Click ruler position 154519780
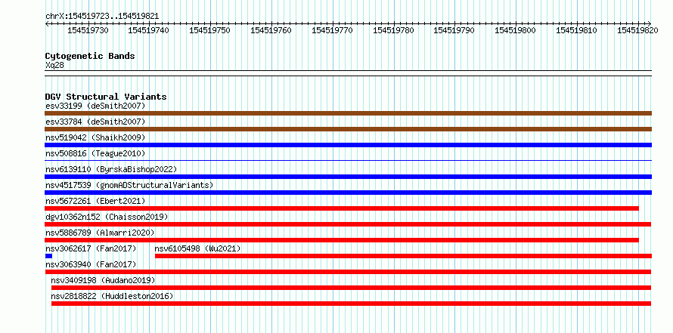 tap(393, 30)
